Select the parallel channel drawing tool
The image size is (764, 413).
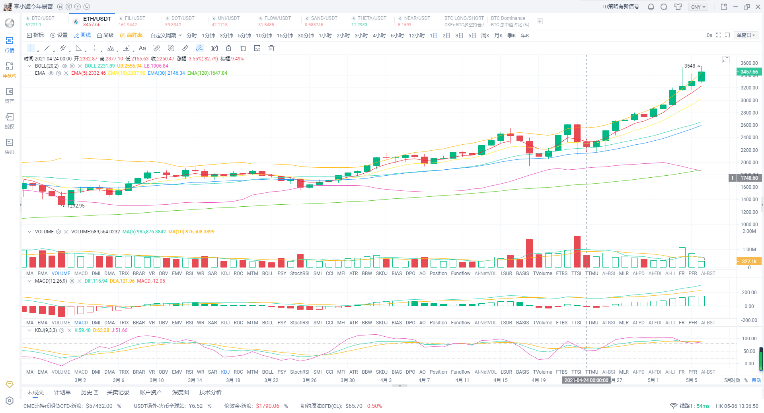tap(62, 48)
